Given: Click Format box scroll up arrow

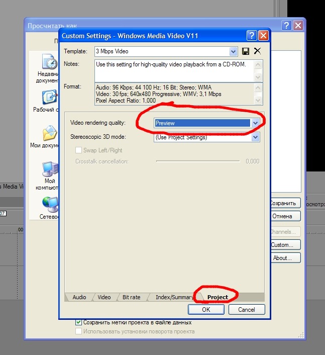Looking at the screenshot, I should (x=258, y=87).
